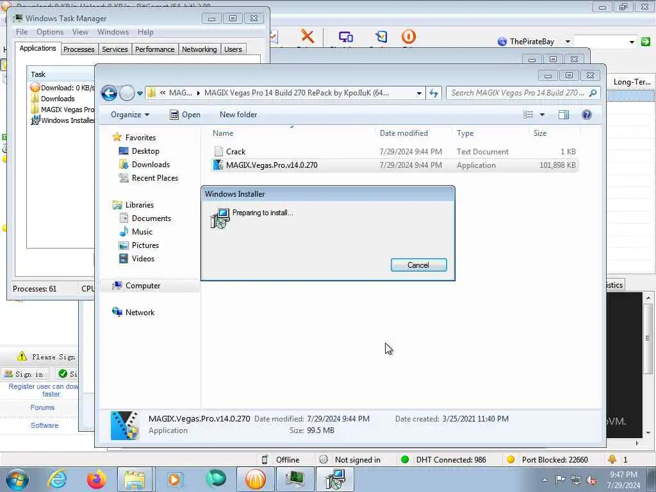Screen dimensions: 656x492
Task: Cancel the Windows Installer dialog
Action: tap(418, 265)
